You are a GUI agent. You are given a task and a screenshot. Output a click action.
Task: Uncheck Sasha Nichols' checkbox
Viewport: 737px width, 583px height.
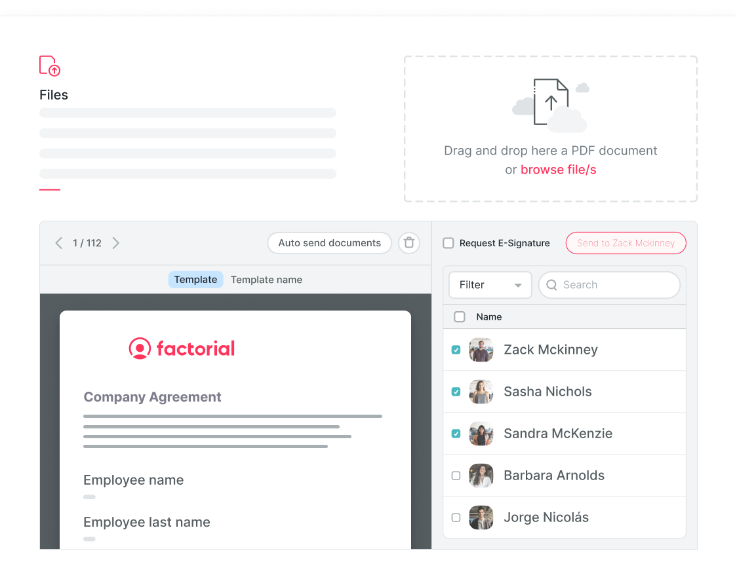coord(456,392)
